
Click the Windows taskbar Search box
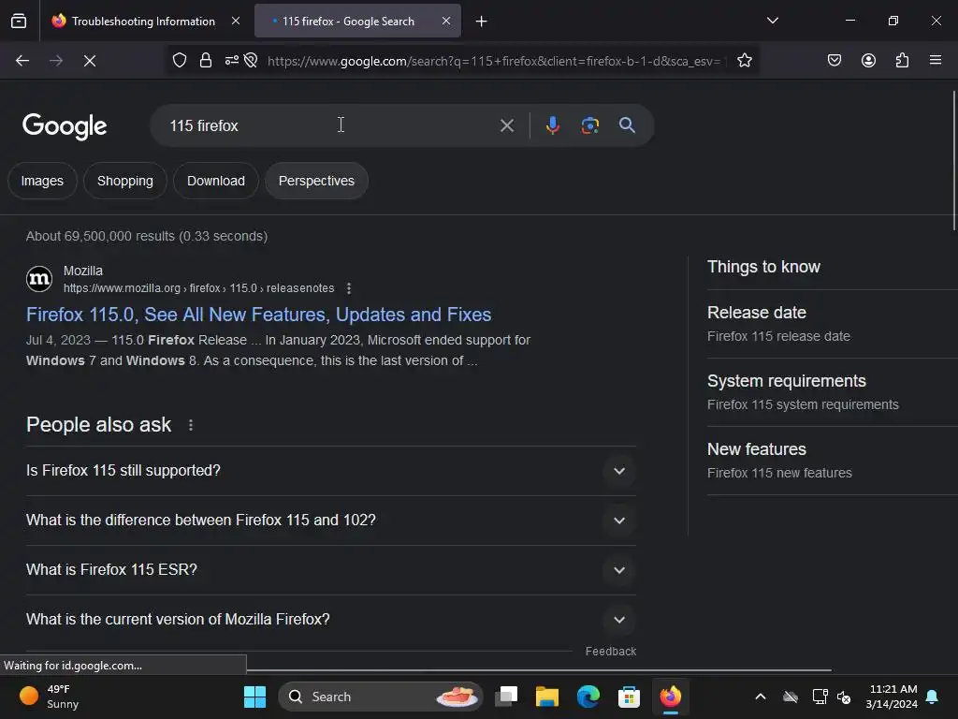coord(381,697)
